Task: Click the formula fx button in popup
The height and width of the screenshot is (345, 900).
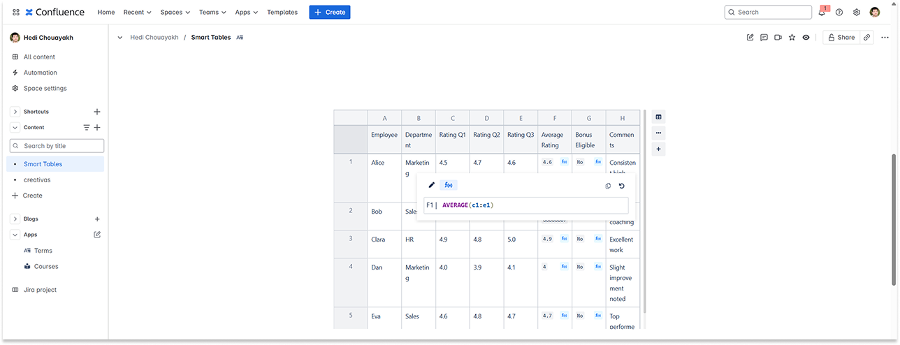Action: pos(449,185)
